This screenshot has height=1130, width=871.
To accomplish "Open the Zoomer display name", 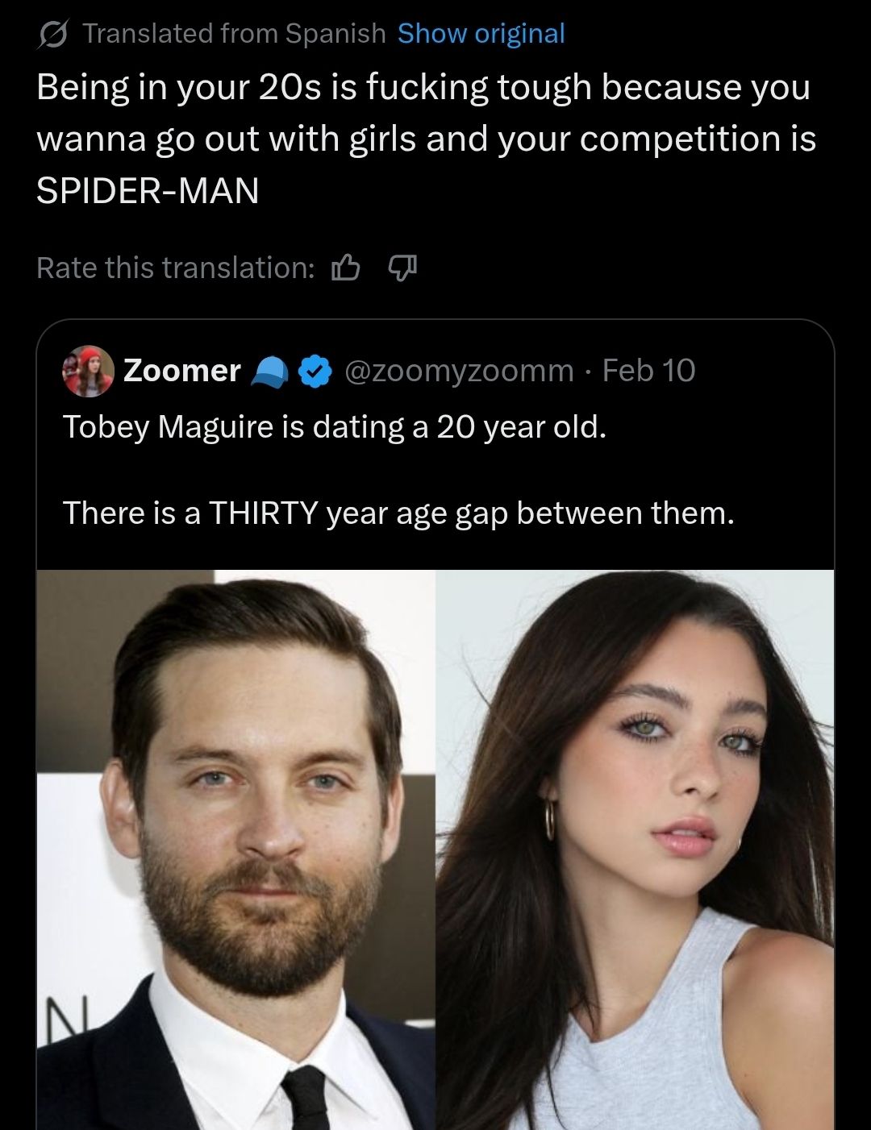I will (x=182, y=371).
